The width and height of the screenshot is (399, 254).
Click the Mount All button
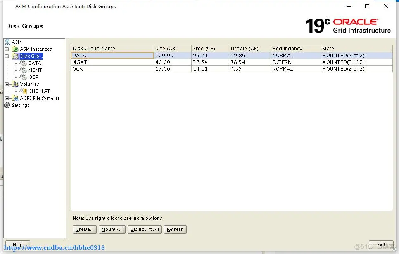click(112, 229)
